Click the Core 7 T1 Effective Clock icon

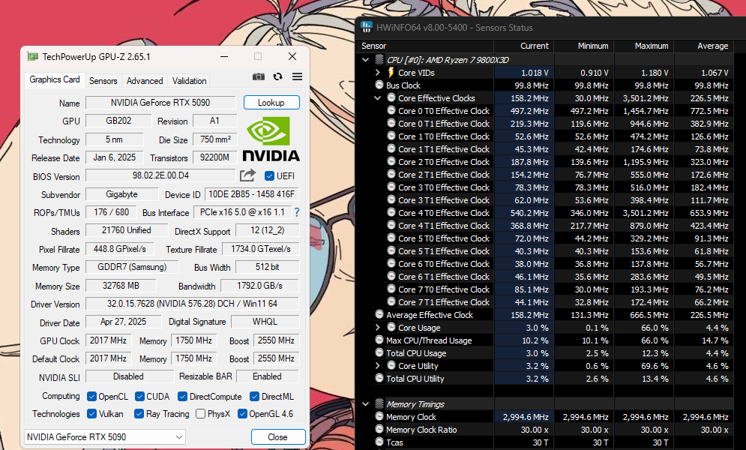point(391,301)
